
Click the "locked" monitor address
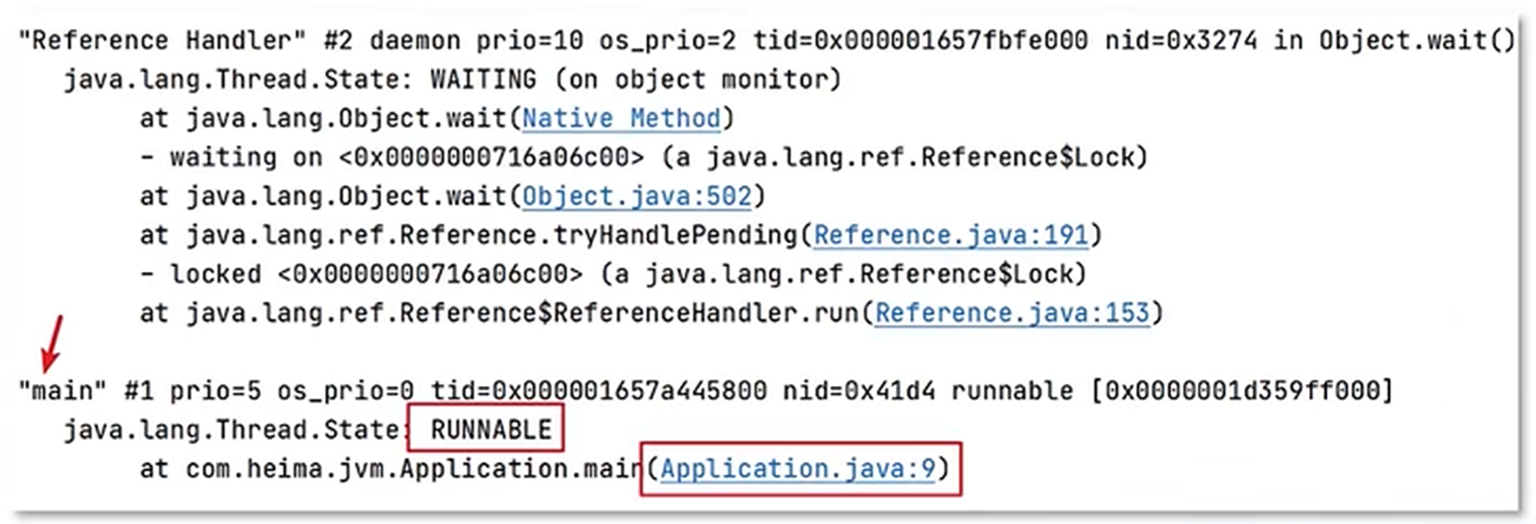(429, 274)
